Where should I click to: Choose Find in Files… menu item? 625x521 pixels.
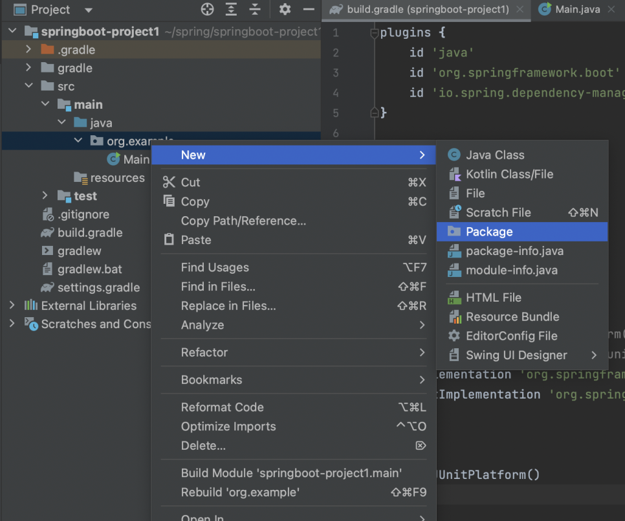coord(294,286)
